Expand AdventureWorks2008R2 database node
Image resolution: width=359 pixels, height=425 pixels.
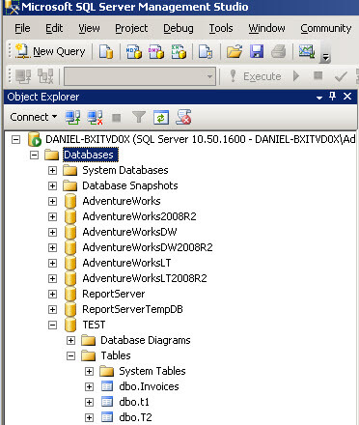[52, 216]
